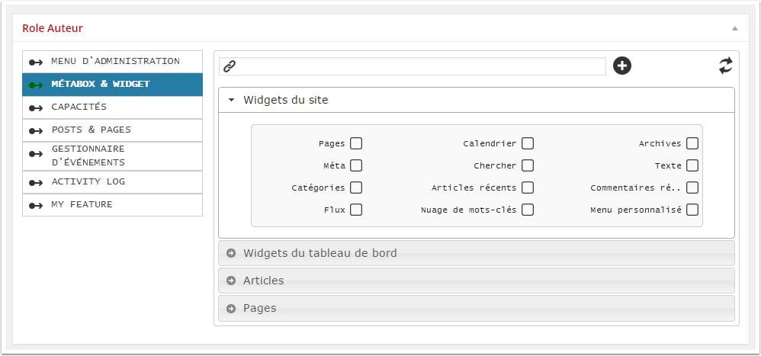Click the black plus add button
761x356 pixels.
621,66
